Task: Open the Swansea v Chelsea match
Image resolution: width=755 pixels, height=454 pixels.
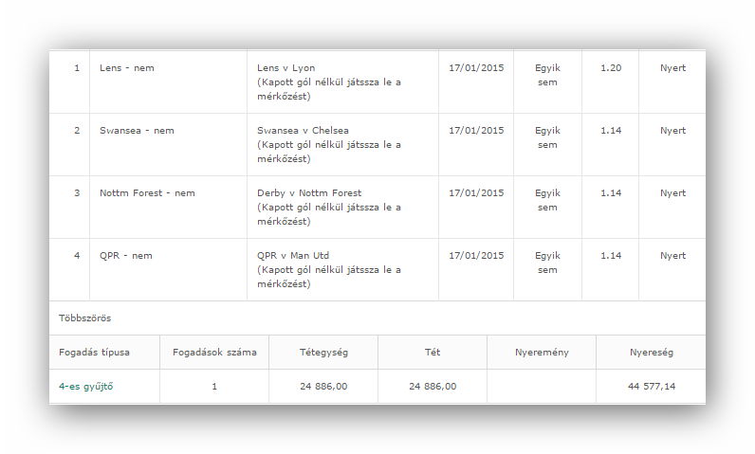Action: 303,131
